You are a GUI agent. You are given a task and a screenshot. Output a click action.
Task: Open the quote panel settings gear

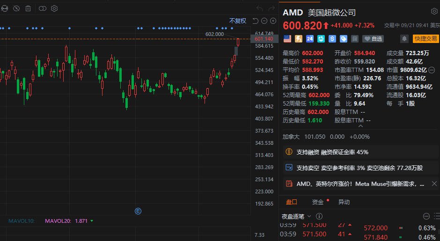coord(434,12)
